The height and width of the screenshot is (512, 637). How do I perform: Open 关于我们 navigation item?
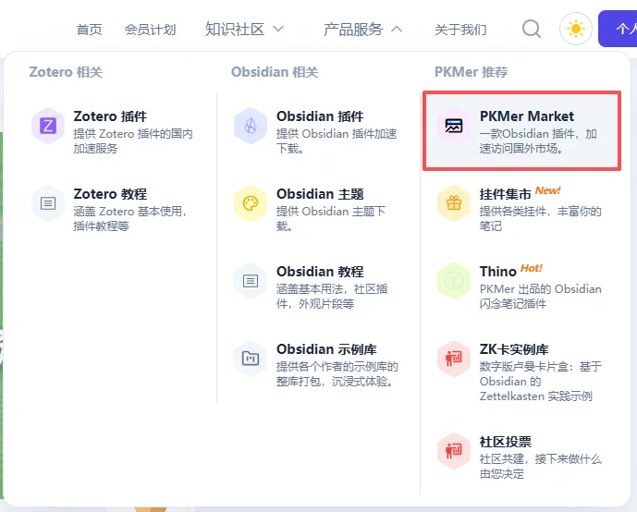point(460,30)
